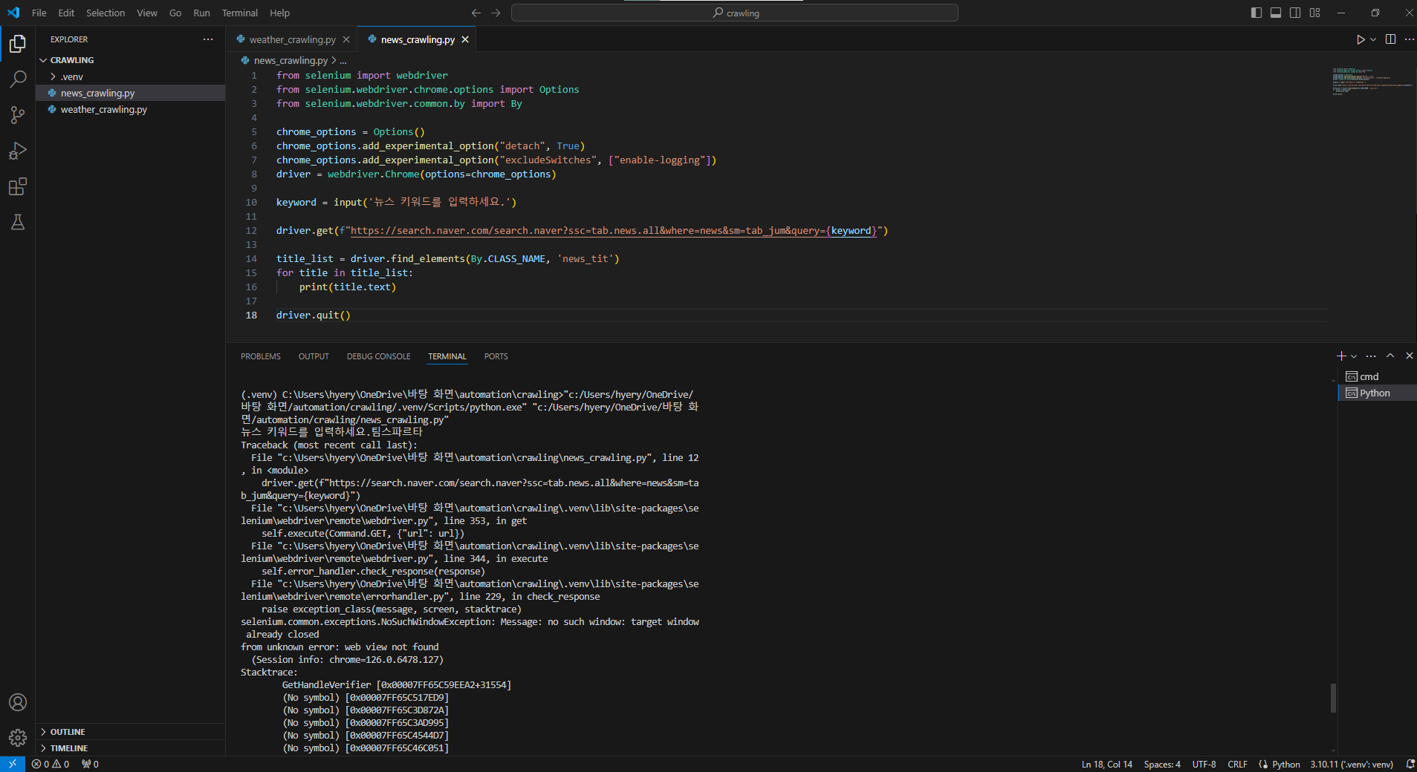Click the Run Python File play button
Viewport: 1417px width, 772px height.
(1360, 39)
